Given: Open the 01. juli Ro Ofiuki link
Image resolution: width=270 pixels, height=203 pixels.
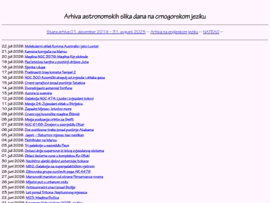Looking at the screenshot, I should click(x=57, y=156).
